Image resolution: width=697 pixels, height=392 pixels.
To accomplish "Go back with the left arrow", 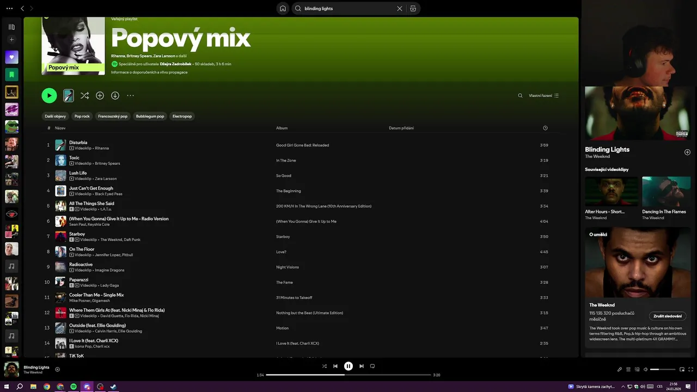I will 22,9.
